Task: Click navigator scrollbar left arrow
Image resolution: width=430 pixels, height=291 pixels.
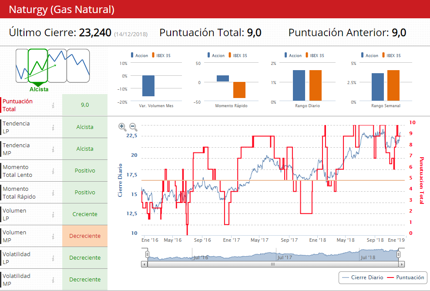Action: [144, 264]
